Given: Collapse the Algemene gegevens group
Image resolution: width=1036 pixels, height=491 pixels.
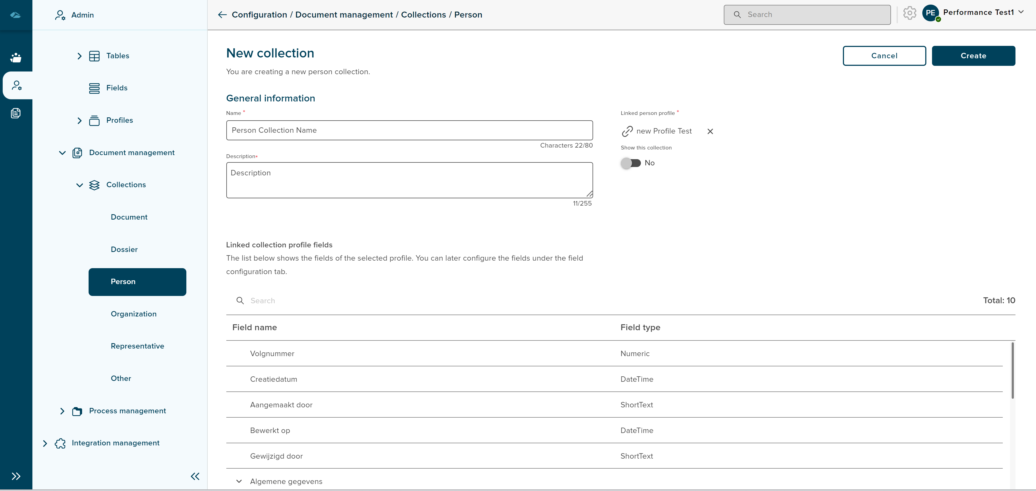Looking at the screenshot, I should coord(239,481).
